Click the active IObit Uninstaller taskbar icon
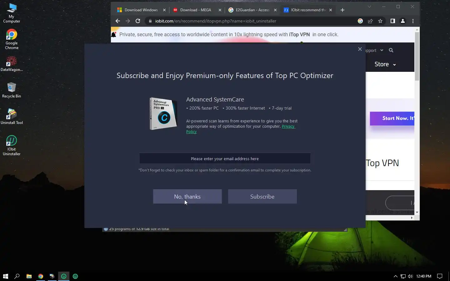 tap(64, 276)
